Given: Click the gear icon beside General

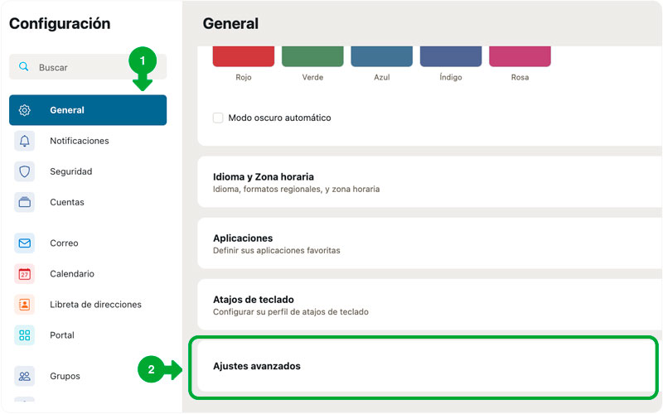Looking at the screenshot, I should 25,110.
